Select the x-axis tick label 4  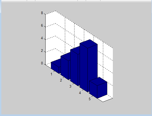click(x=80, y=93)
